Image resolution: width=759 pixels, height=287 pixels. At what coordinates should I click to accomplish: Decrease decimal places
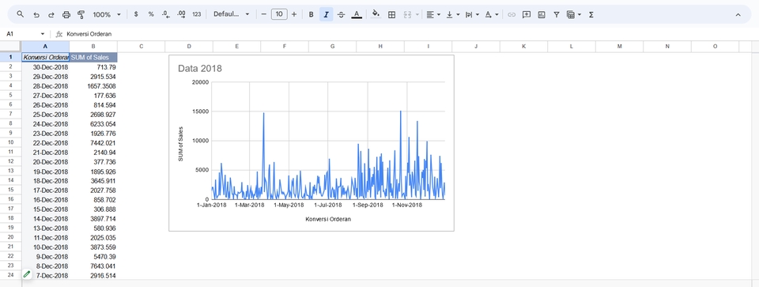pyautogui.click(x=166, y=14)
